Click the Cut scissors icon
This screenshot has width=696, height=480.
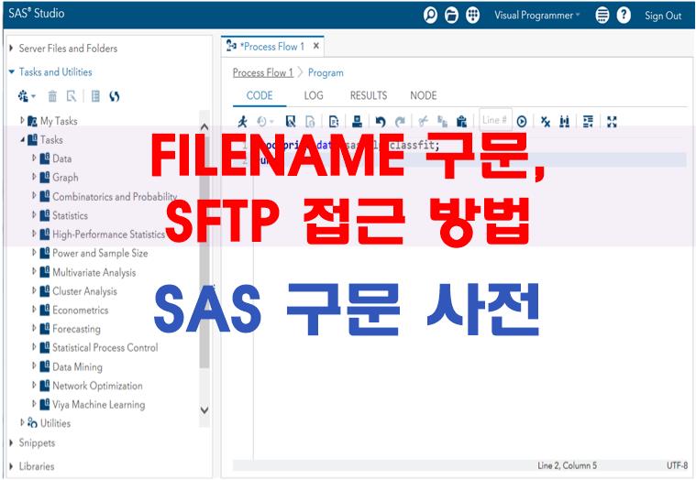click(423, 121)
